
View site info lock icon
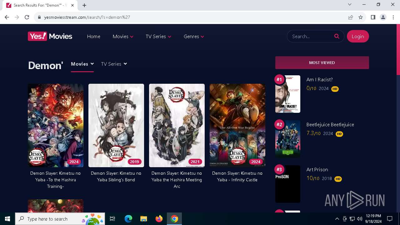(39, 17)
